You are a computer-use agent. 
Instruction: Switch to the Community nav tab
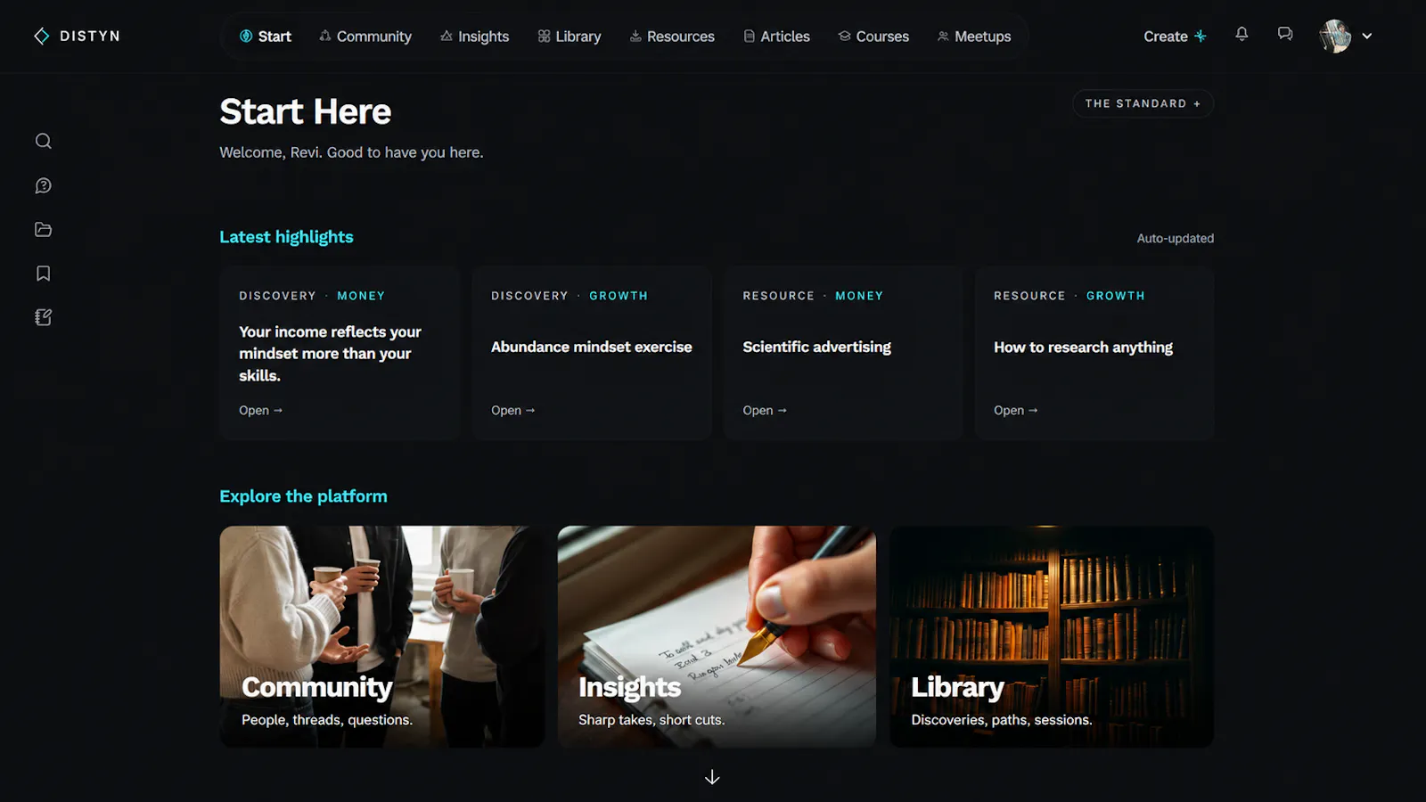pyautogui.click(x=365, y=37)
